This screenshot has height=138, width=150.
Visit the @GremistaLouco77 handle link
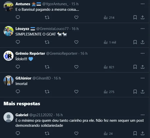[52, 29]
